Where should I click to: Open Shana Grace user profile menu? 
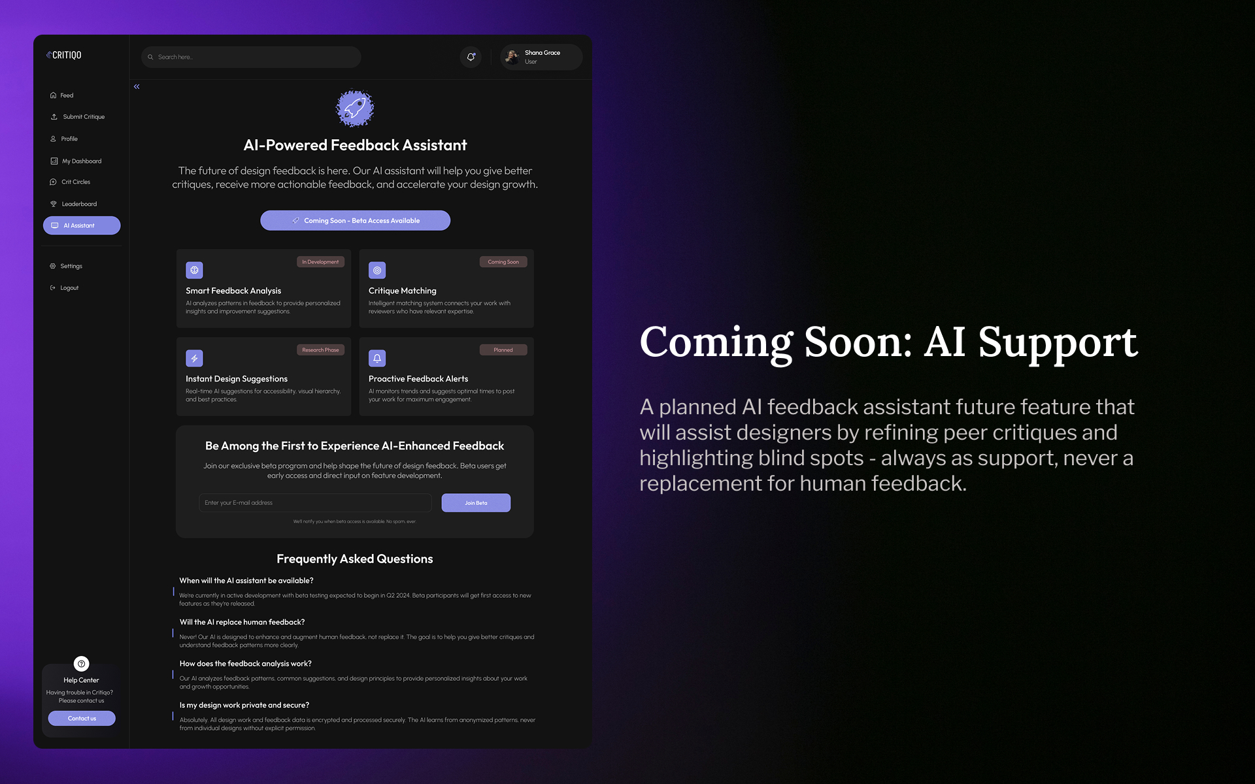541,57
